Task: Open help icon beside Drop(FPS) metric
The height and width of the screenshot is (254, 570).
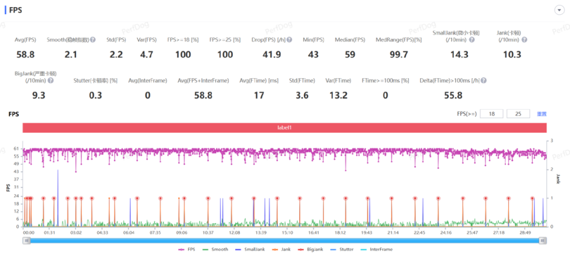Action: coord(289,40)
